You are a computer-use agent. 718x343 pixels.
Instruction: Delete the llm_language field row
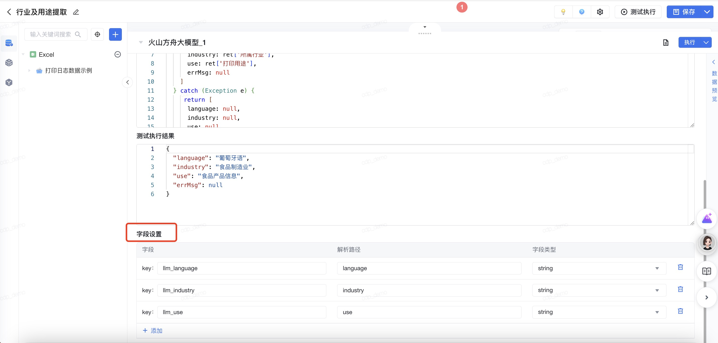click(x=680, y=267)
